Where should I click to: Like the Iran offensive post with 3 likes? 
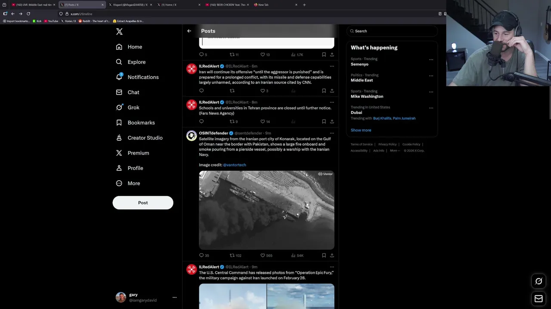pyautogui.click(x=264, y=91)
